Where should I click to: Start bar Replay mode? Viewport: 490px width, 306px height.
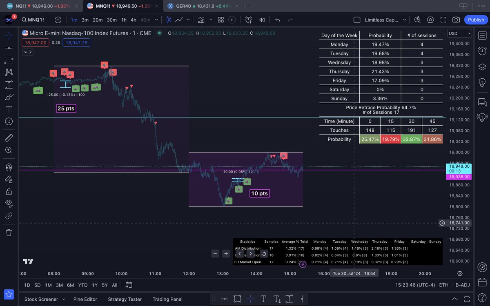tap(262, 20)
